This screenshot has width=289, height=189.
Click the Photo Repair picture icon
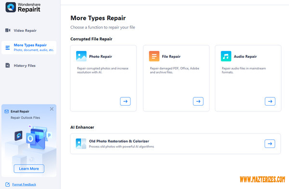click(81, 56)
